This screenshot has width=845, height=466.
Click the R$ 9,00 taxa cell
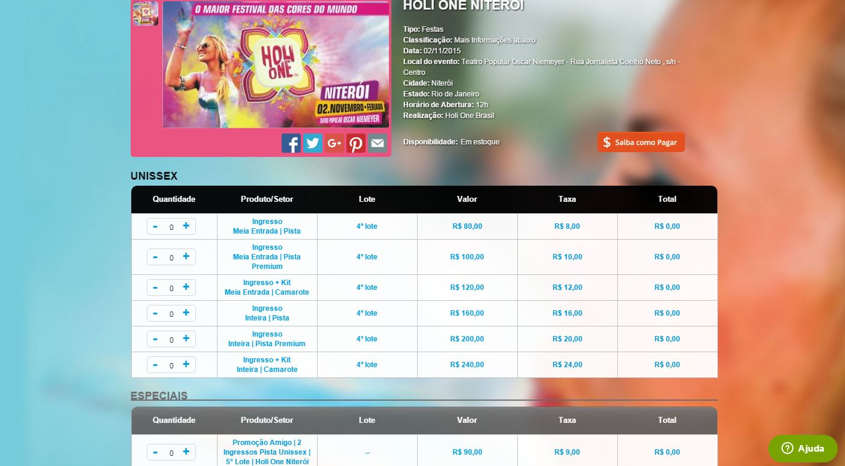(567, 452)
